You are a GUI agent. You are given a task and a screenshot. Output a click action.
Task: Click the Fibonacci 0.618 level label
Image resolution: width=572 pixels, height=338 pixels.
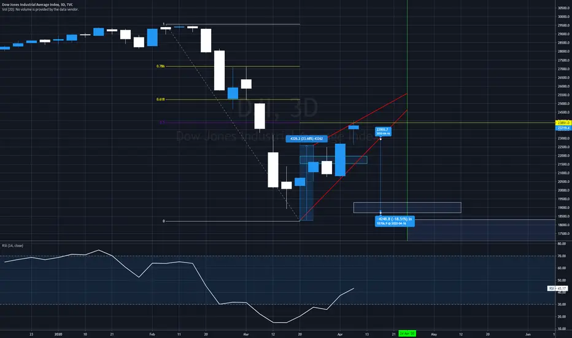point(161,100)
